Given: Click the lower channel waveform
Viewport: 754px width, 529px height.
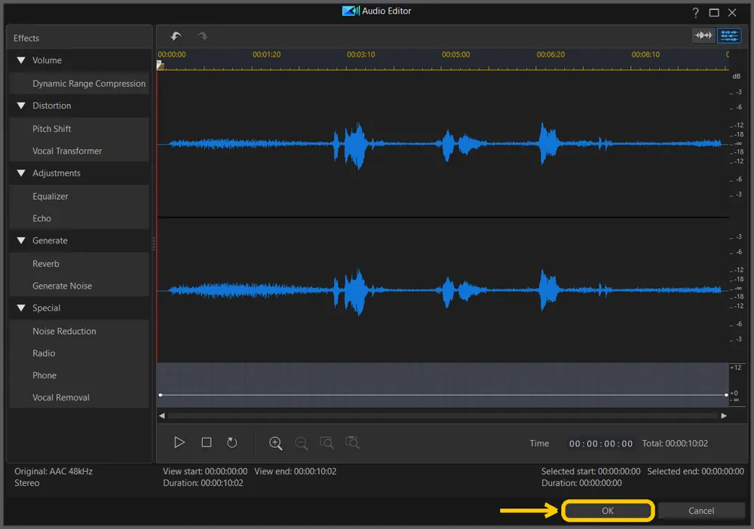Looking at the screenshot, I should click(443, 289).
